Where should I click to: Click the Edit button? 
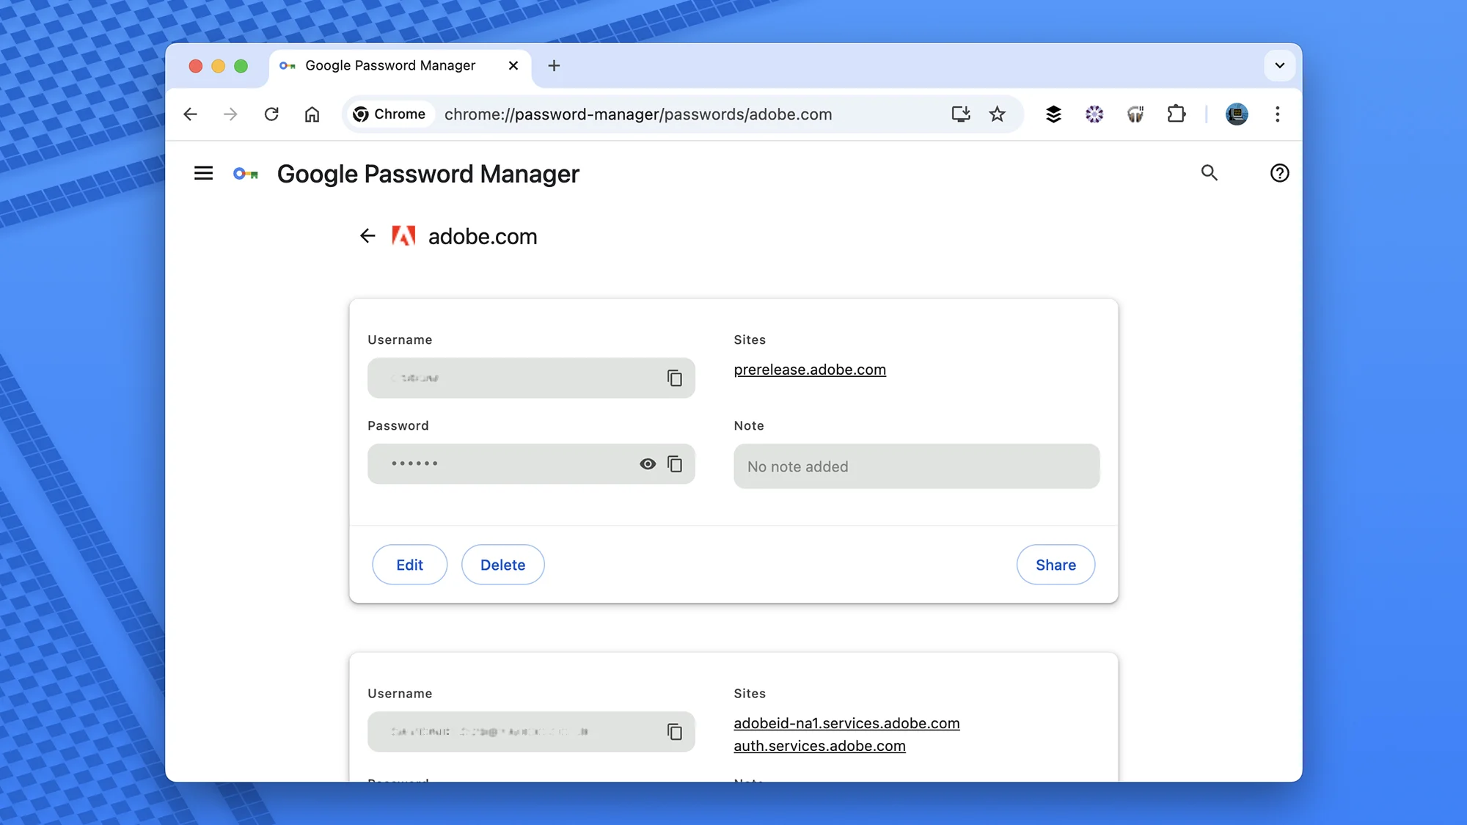click(x=409, y=564)
